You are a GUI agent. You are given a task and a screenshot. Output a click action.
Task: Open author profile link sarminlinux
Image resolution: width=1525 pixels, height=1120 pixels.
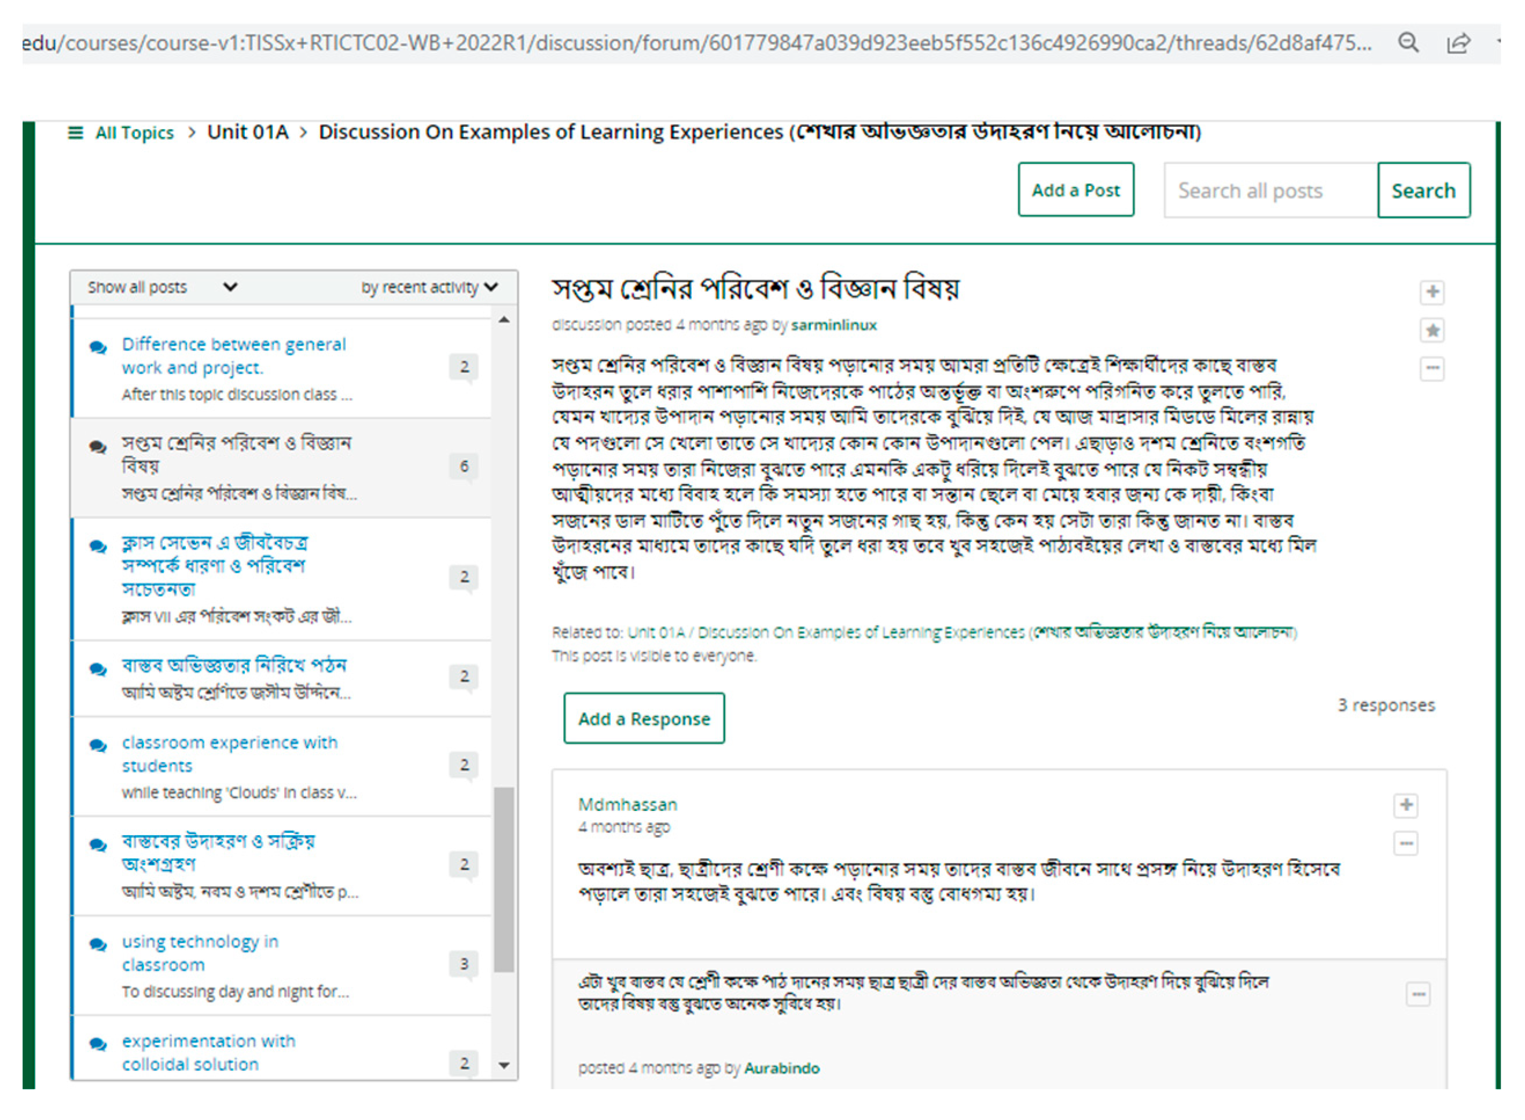(x=833, y=325)
